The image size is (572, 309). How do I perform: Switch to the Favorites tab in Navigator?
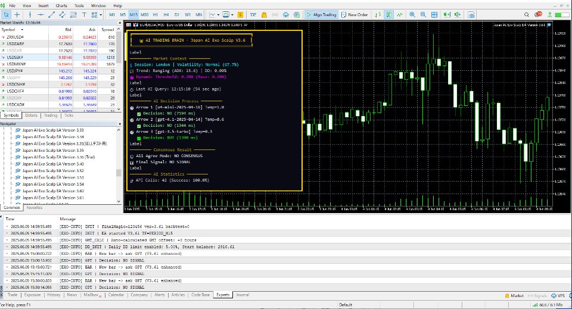[35, 207]
